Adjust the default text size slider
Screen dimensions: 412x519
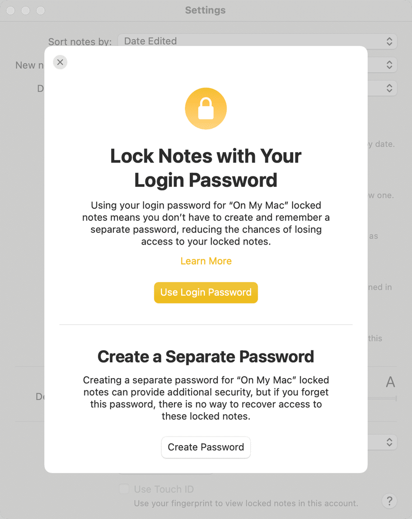point(382,398)
